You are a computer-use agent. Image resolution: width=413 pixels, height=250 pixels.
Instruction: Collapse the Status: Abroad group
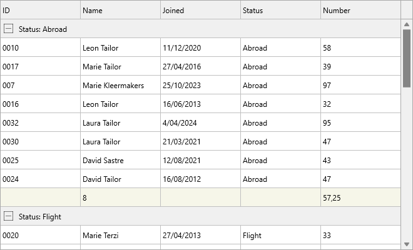(x=8, y=29)
